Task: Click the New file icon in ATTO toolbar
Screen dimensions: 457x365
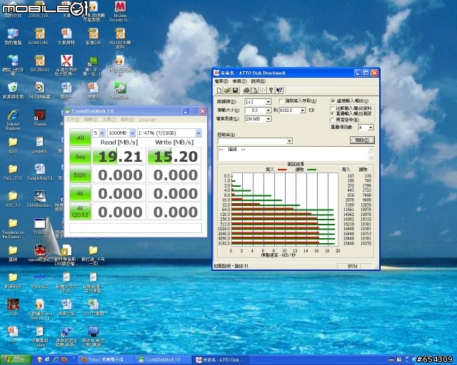Action: [218, 90]
